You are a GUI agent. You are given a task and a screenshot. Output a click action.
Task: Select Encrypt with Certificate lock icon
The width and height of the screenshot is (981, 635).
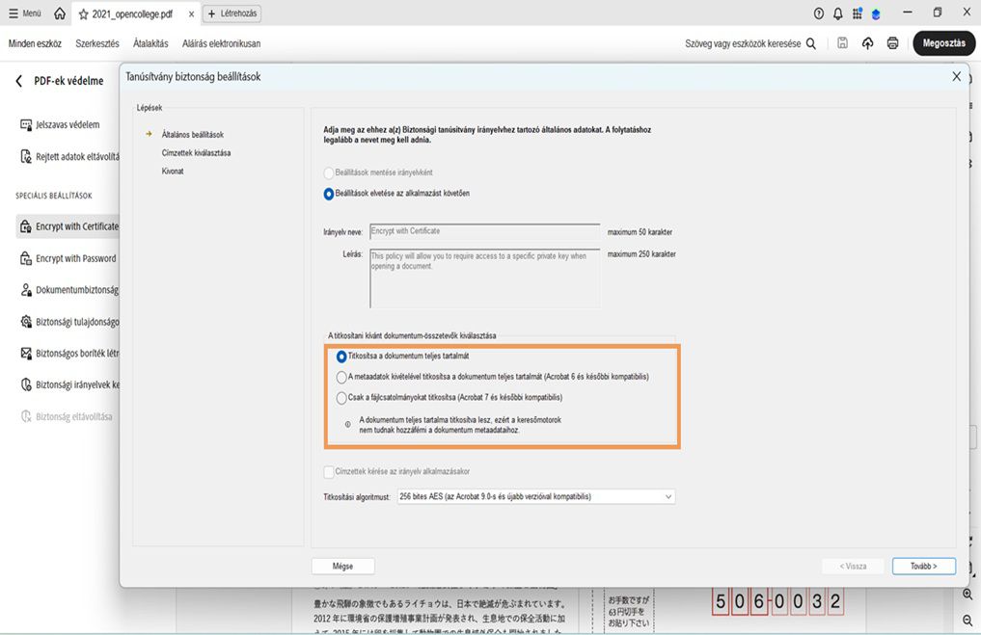click(x=26, y=226)
